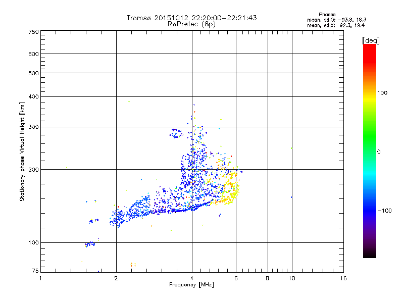Click the 'Frequency [MHz]' axis label
404x303 pixels.
191,285
